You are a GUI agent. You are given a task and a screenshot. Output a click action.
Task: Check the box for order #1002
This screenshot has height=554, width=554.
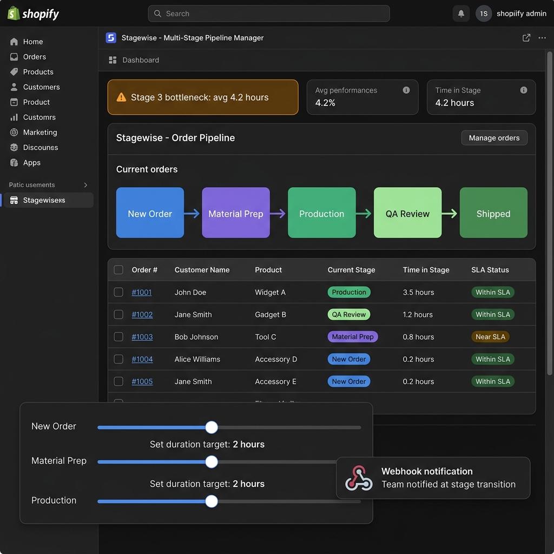point(118,314)
